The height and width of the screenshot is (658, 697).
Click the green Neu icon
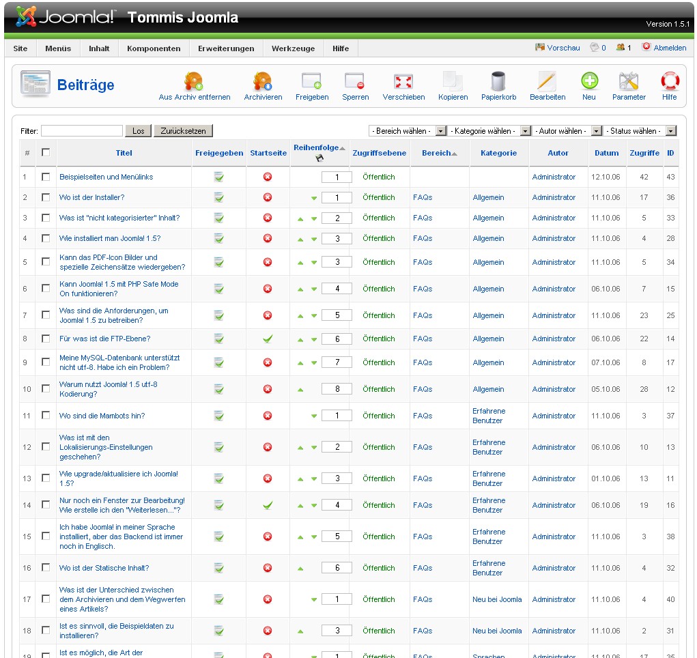(x=589, y=83)
